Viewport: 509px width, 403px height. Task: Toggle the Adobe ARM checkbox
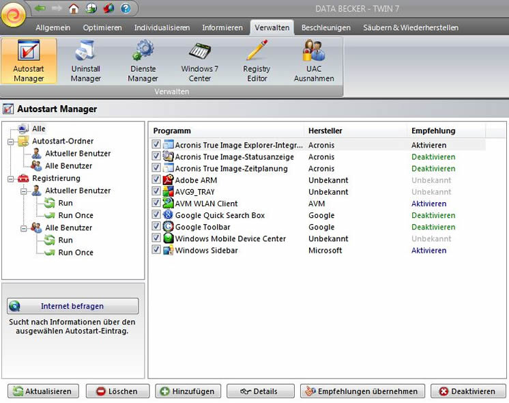pos(156,179)
